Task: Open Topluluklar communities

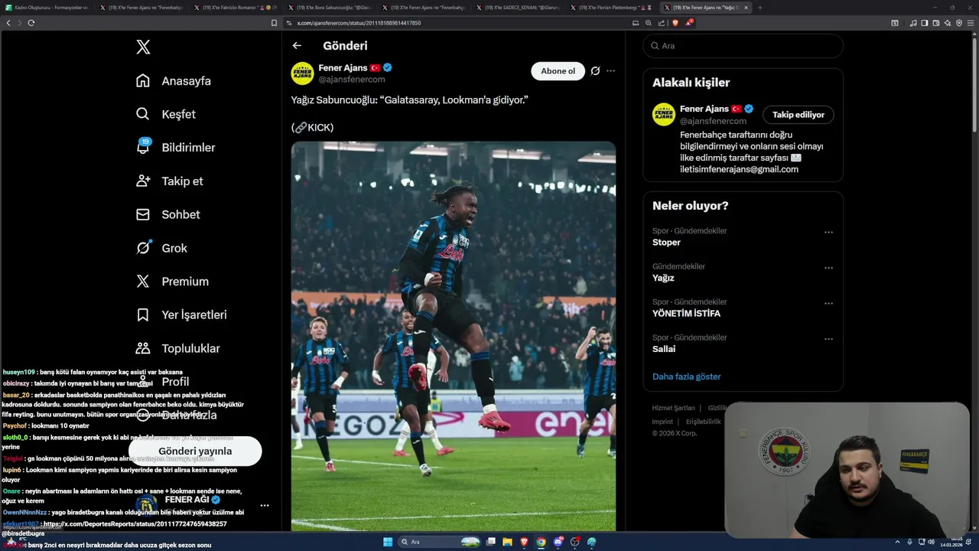Action: click(177, 348)
